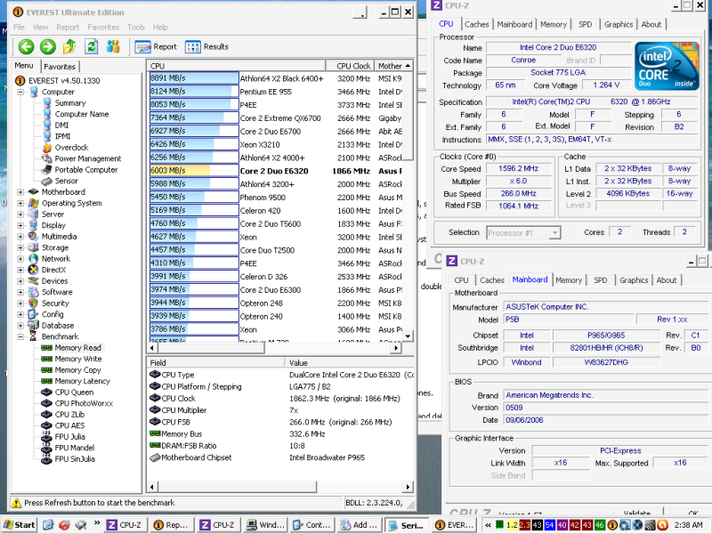Click the green Forward arrow in EVEREST toolbar

(48, 46)
